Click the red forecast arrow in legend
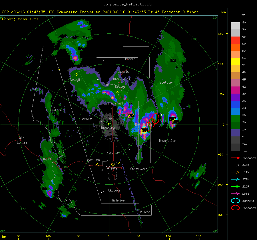The height and width of the screenshot is (240, 257). coord(235,158)
